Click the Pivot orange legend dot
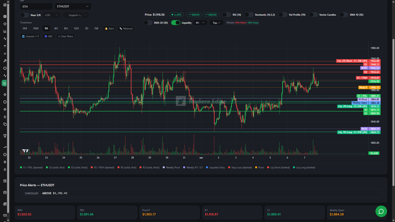The image size is (395, 222). [x=256, y=167]
